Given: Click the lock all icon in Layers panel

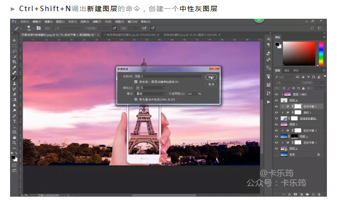Looking at the screenshot, I should point(303,88).
